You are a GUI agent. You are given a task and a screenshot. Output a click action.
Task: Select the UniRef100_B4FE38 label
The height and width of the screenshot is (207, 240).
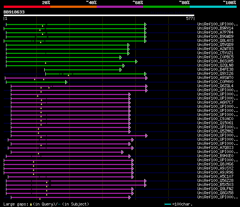point(215,69)
